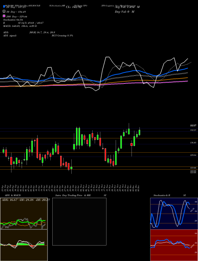Select the 'Stochastics: 64.34' readout
198x261 pixels.
coord(13,20)
